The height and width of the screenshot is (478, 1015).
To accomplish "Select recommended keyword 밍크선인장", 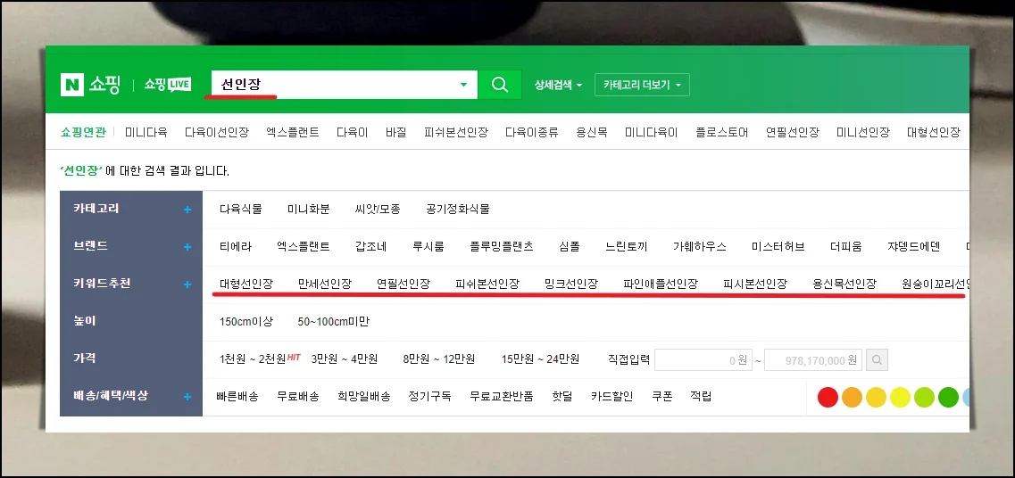I will [571, 284].
